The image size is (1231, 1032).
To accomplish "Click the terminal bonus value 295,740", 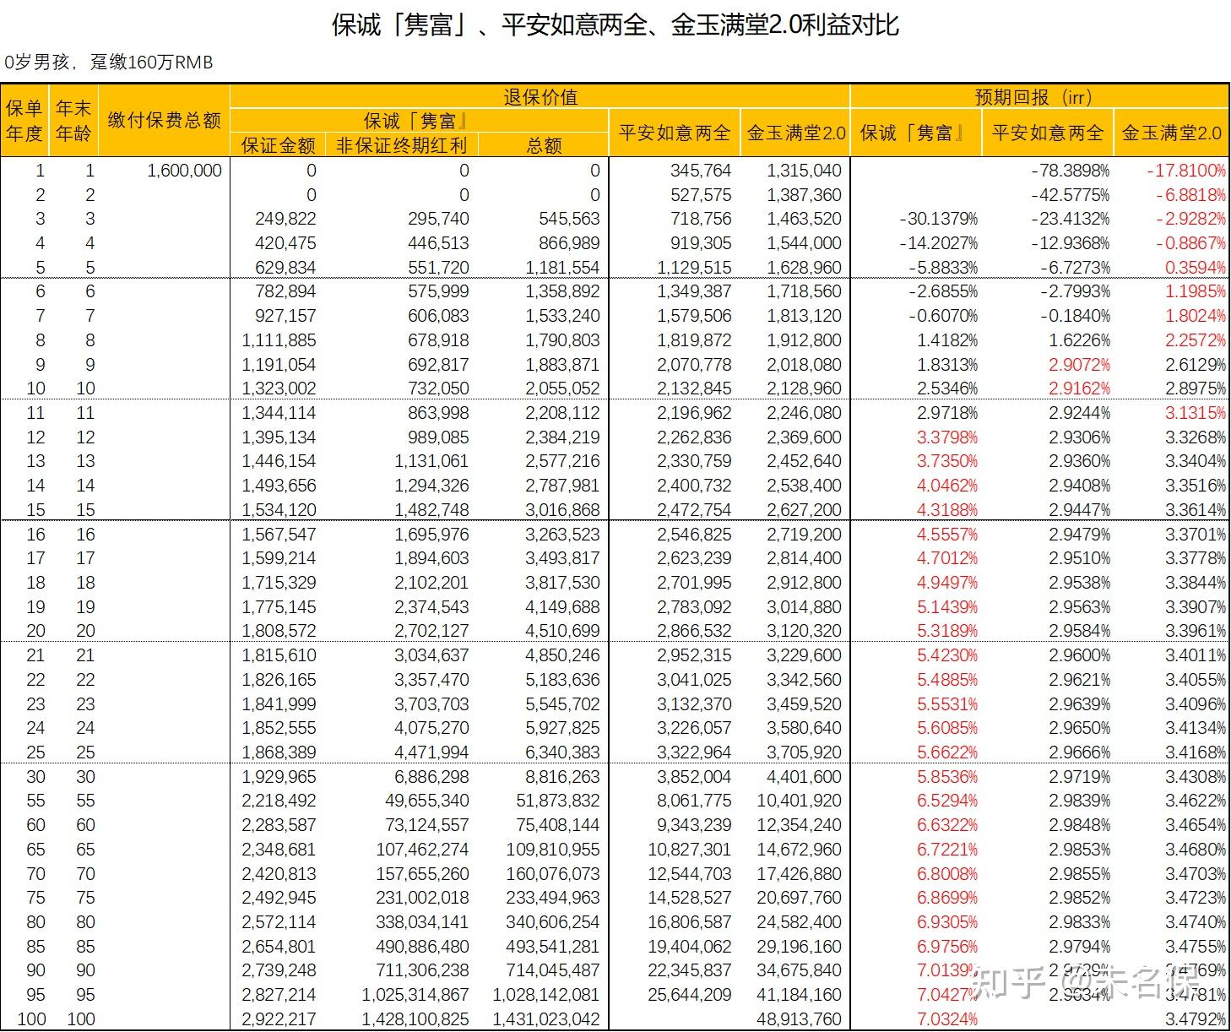I will click(438, 219).
